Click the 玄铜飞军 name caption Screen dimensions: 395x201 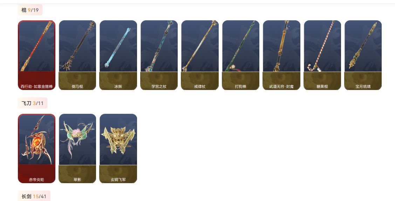pyautogui.click(x=118, y=180)
